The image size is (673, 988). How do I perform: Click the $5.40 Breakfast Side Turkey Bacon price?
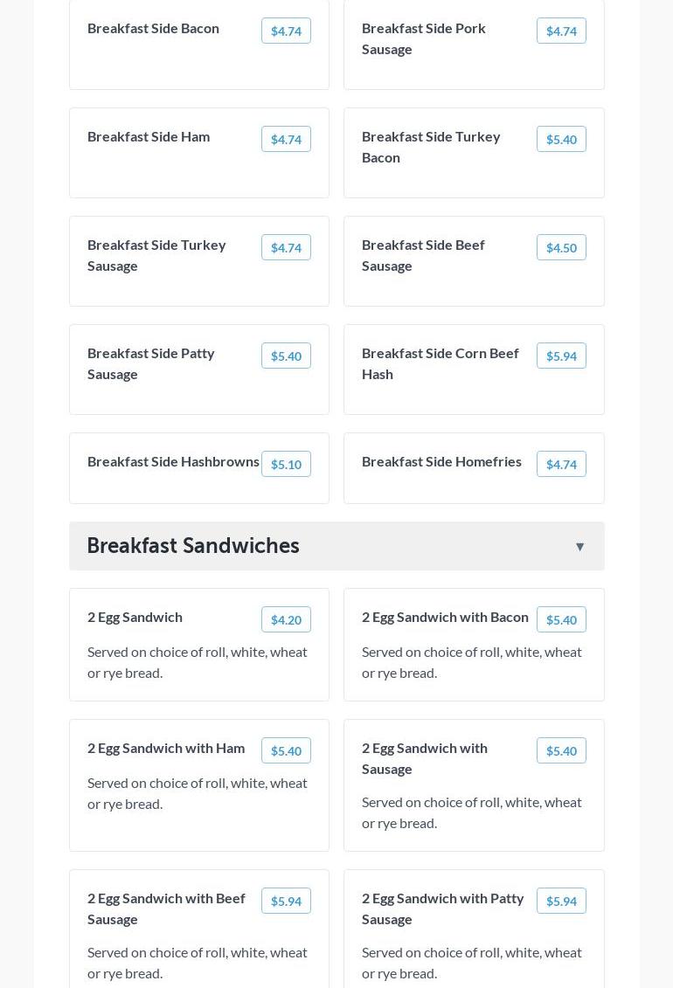click(x=561, y=140)
